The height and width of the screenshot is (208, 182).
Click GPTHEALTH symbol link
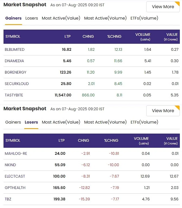click(x=15, y=188)
